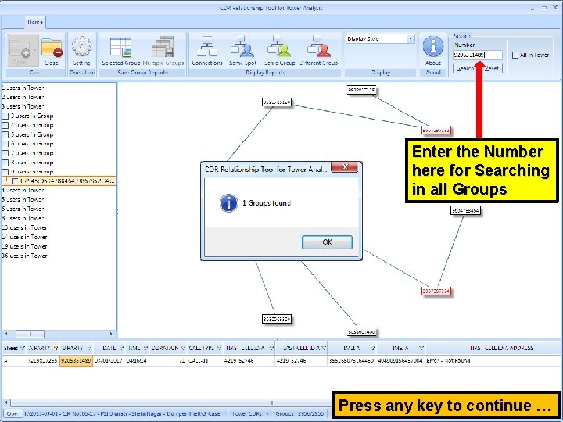
Task: Open the TIME column filter dropdown
Action: click(145, 348)
